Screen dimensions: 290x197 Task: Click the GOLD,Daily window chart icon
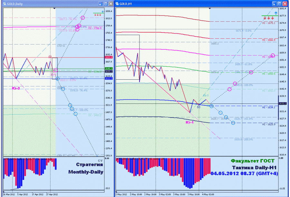point(5,4)
